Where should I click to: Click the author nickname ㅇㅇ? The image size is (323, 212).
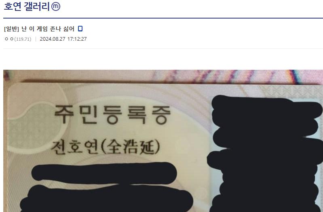(9, 39)
